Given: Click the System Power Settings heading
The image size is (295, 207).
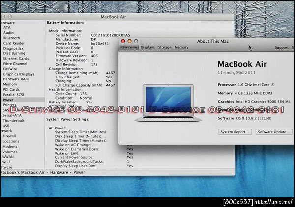Looking at the screenshot, I should point(68,119).
